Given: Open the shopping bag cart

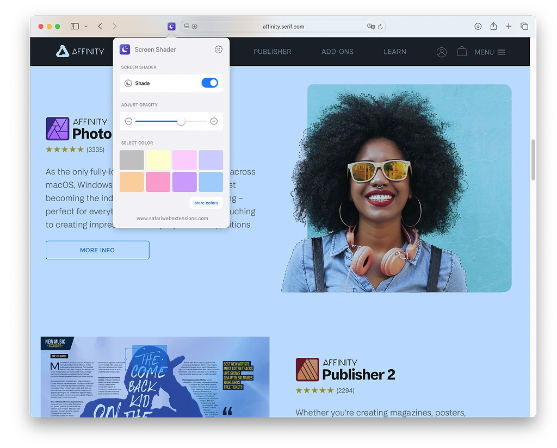Looking at the screenshot, I should [462, 52].
